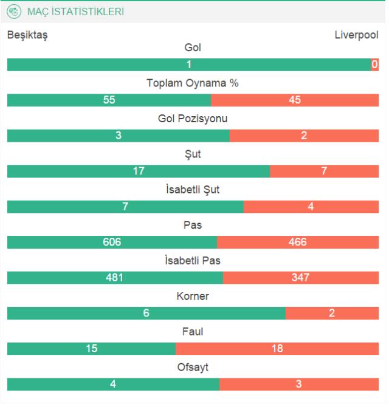The image size is (389, 413).
Task: Click the green Gol bar showing 1
Action: click(189, 64)
